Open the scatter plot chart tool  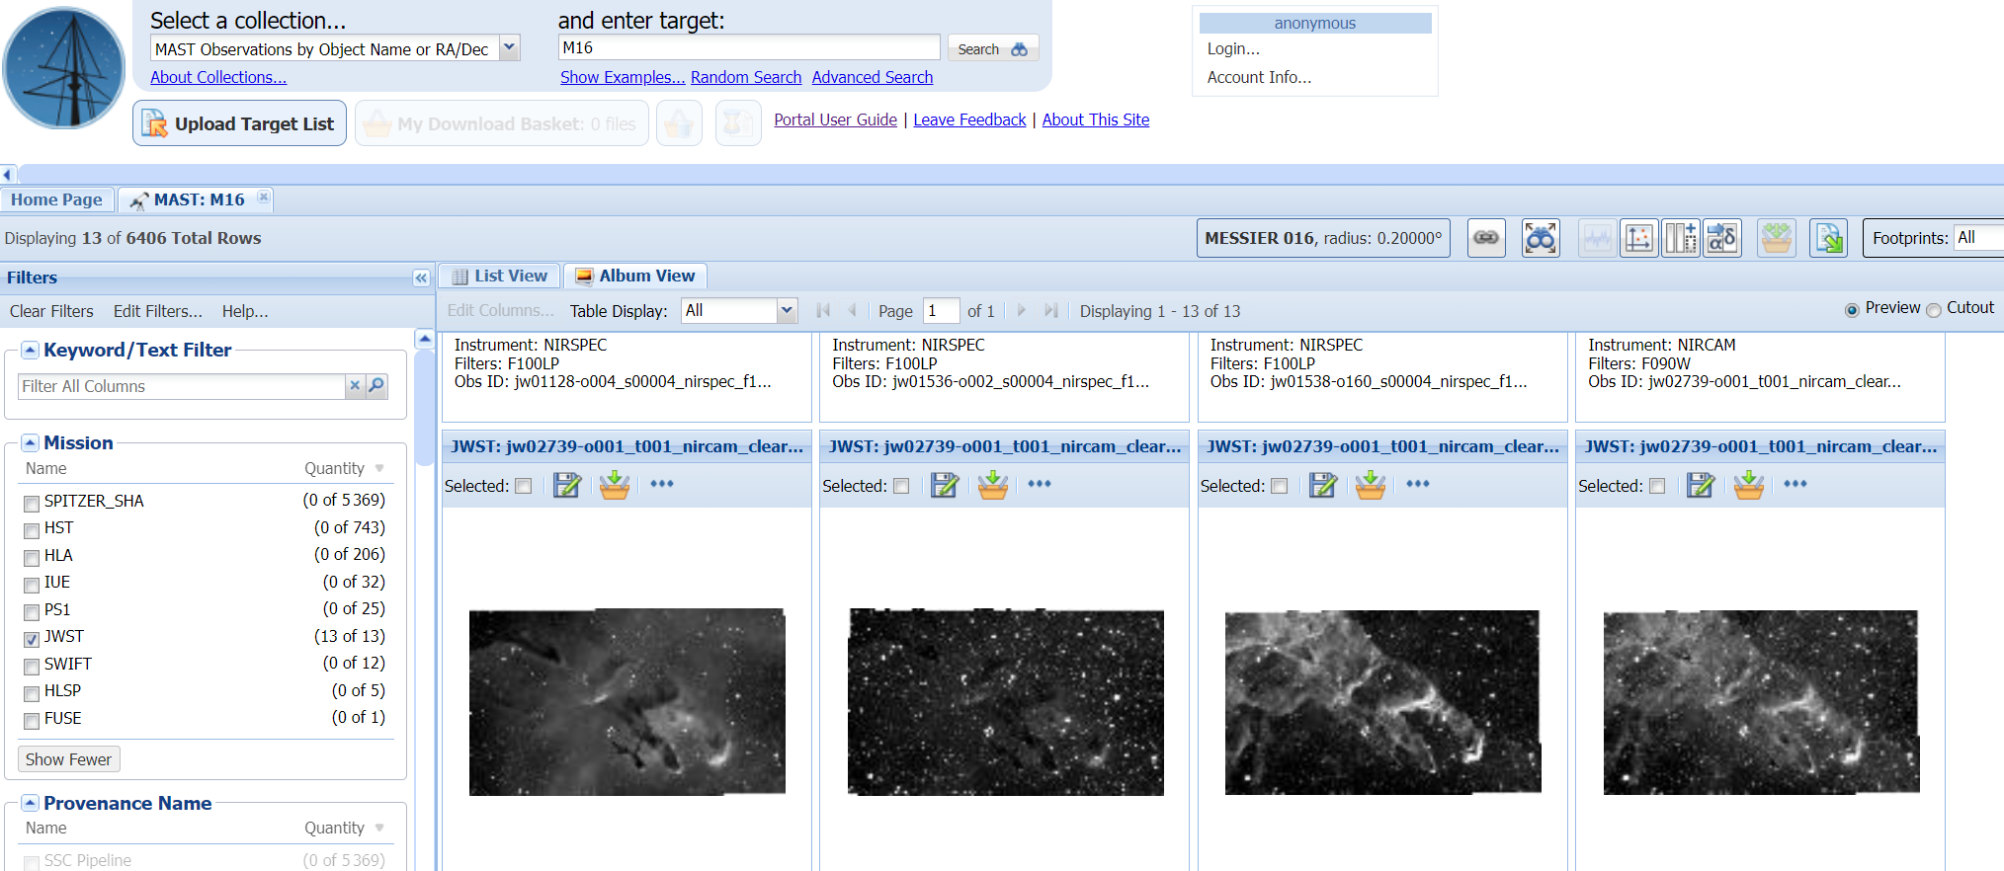[1638, 238]
